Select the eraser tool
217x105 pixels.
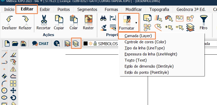tap(13, 55)
